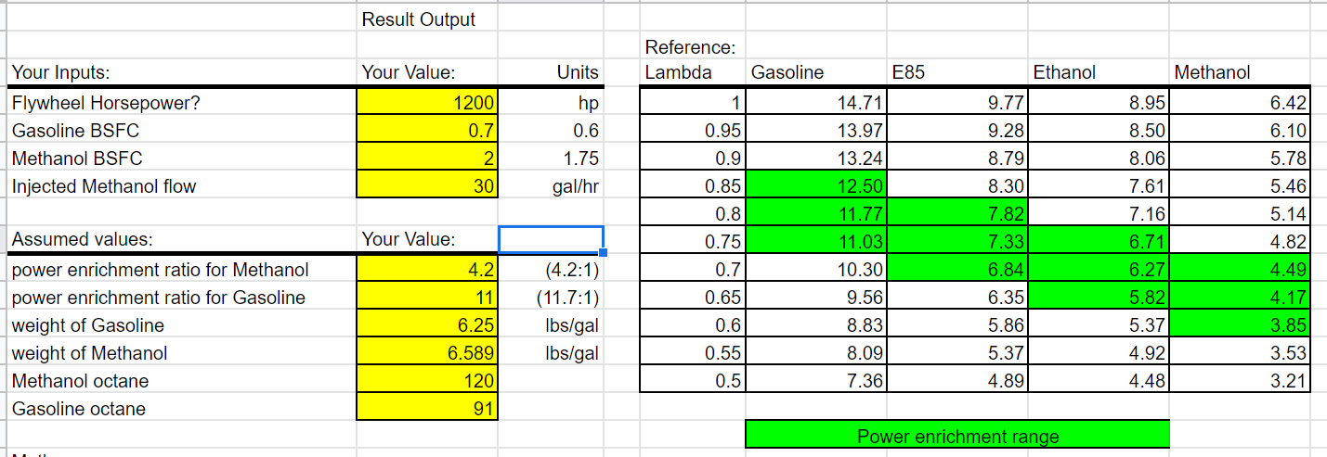
Task: Select the Methanol BSFC value cell
Action: [428, 158]
